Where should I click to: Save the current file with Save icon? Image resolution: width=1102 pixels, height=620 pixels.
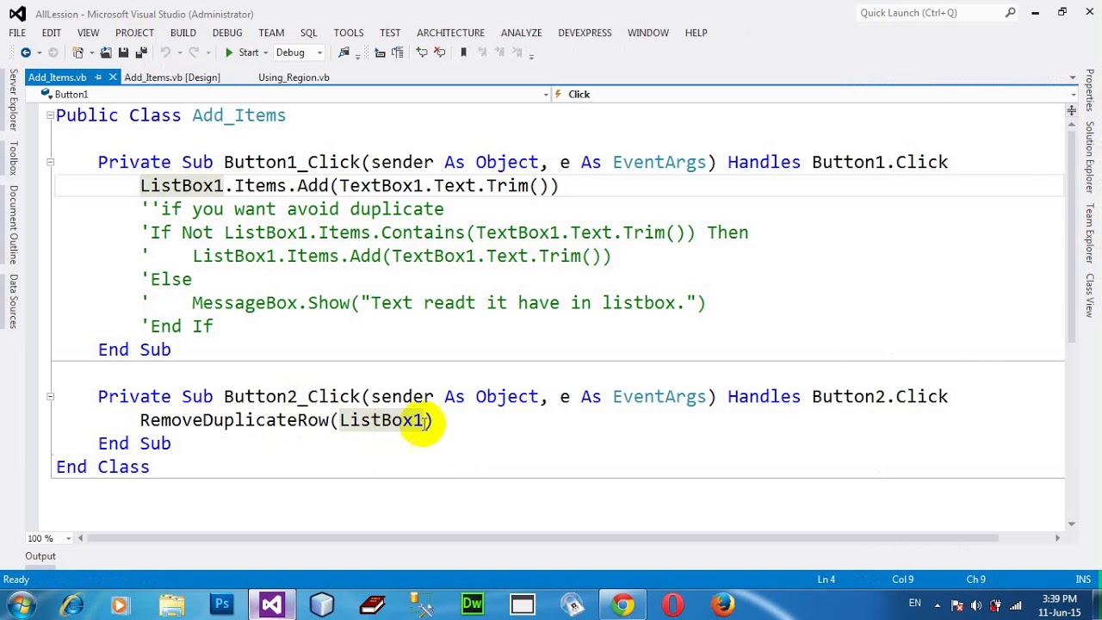123,53
